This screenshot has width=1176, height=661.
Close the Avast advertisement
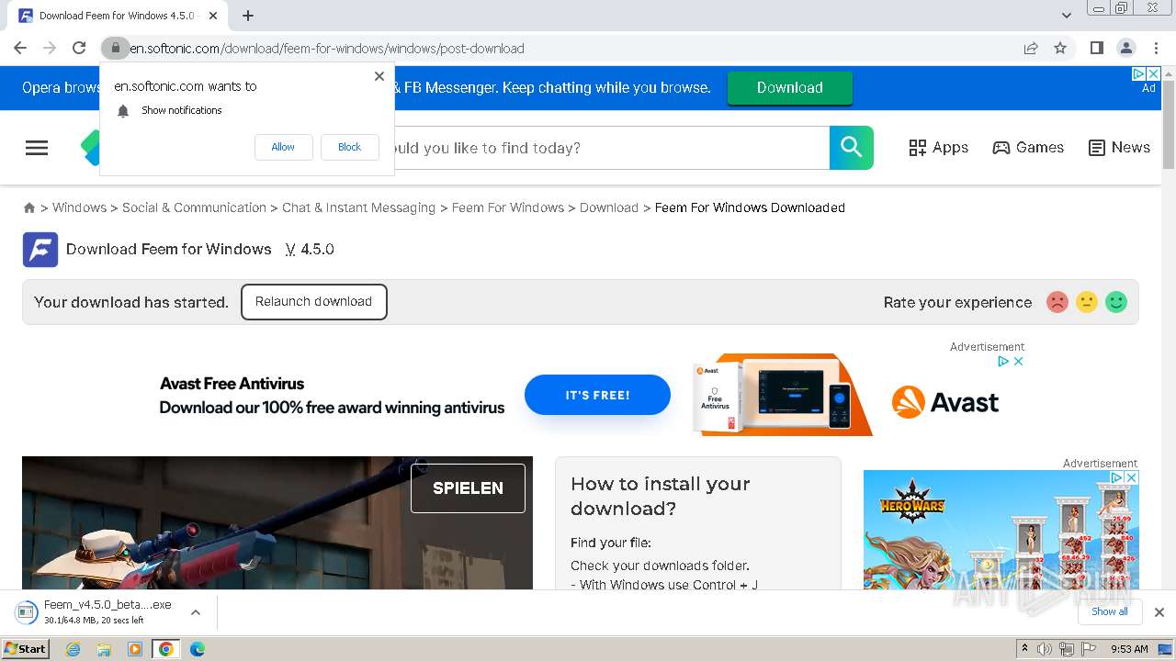(x=1018, y=362)
